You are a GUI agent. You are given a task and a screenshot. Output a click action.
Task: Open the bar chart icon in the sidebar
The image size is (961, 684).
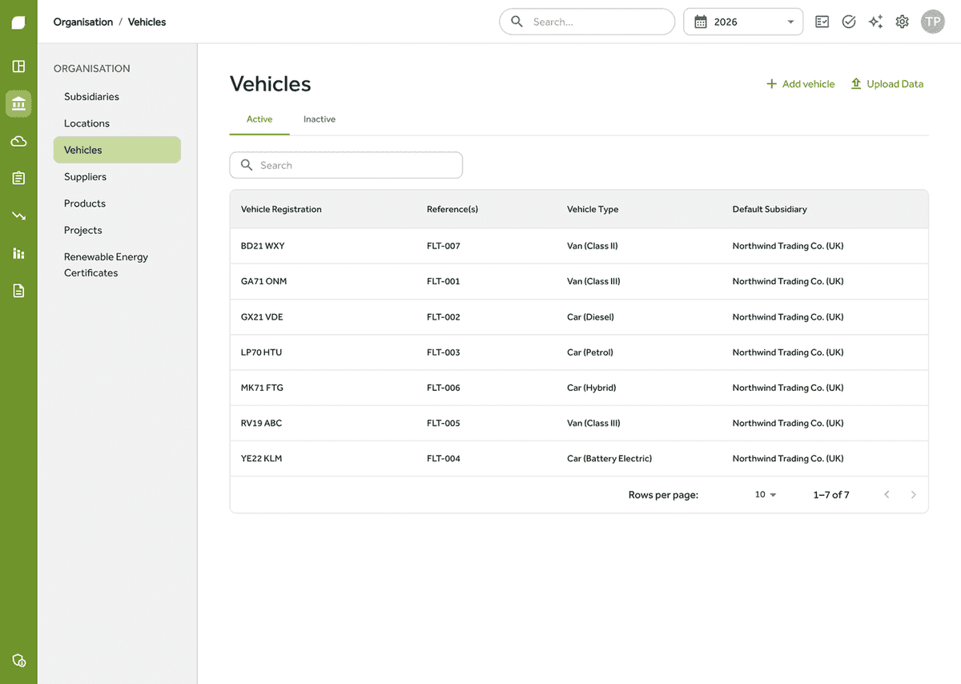click(18, 253)
